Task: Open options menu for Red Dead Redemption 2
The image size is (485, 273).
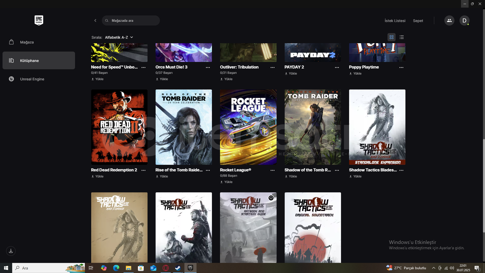Action: click(143, 170)
